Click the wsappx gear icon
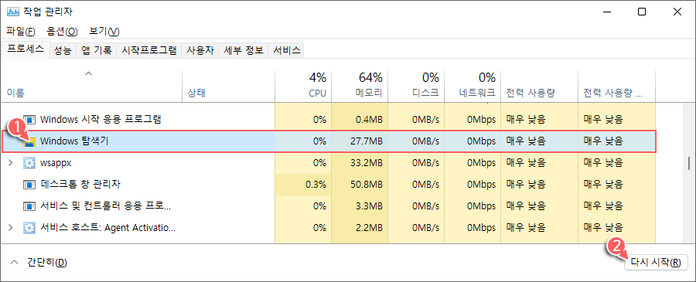696x282 pixels. [x=29, y=163]
